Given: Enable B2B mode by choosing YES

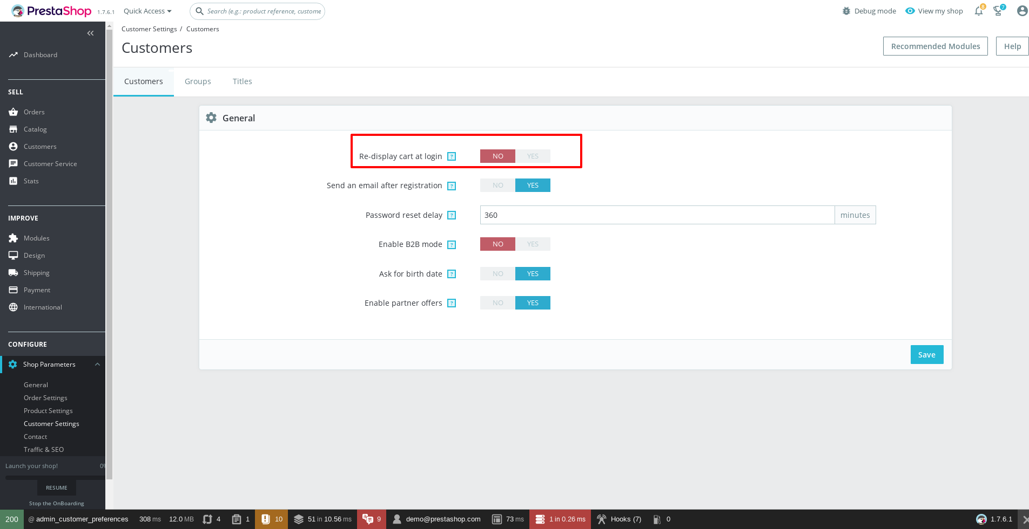Looking at the screenshot, I should pos(533,244).
